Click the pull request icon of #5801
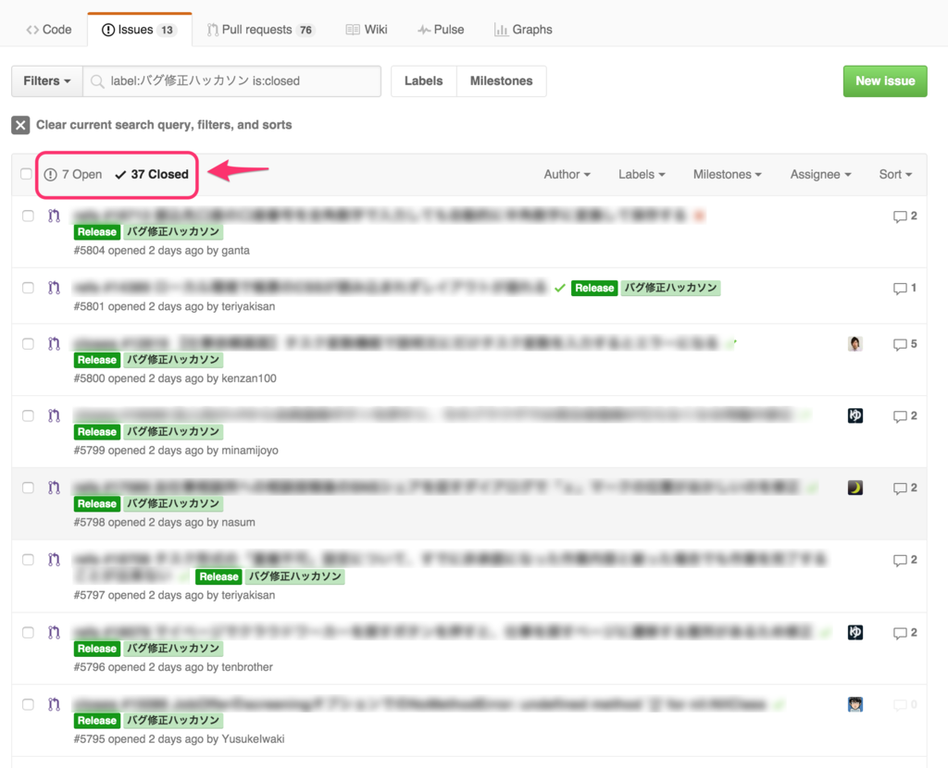This screenshot has height=768, width=948. pos(55,288)
